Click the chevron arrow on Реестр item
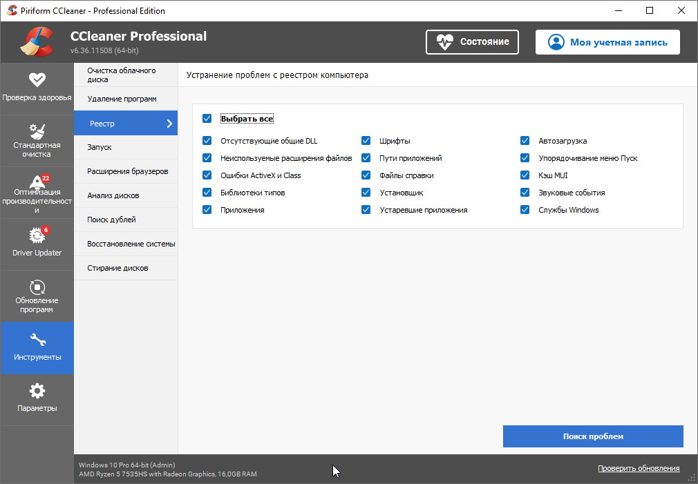 pyautogui.click(x=169, y=124)
